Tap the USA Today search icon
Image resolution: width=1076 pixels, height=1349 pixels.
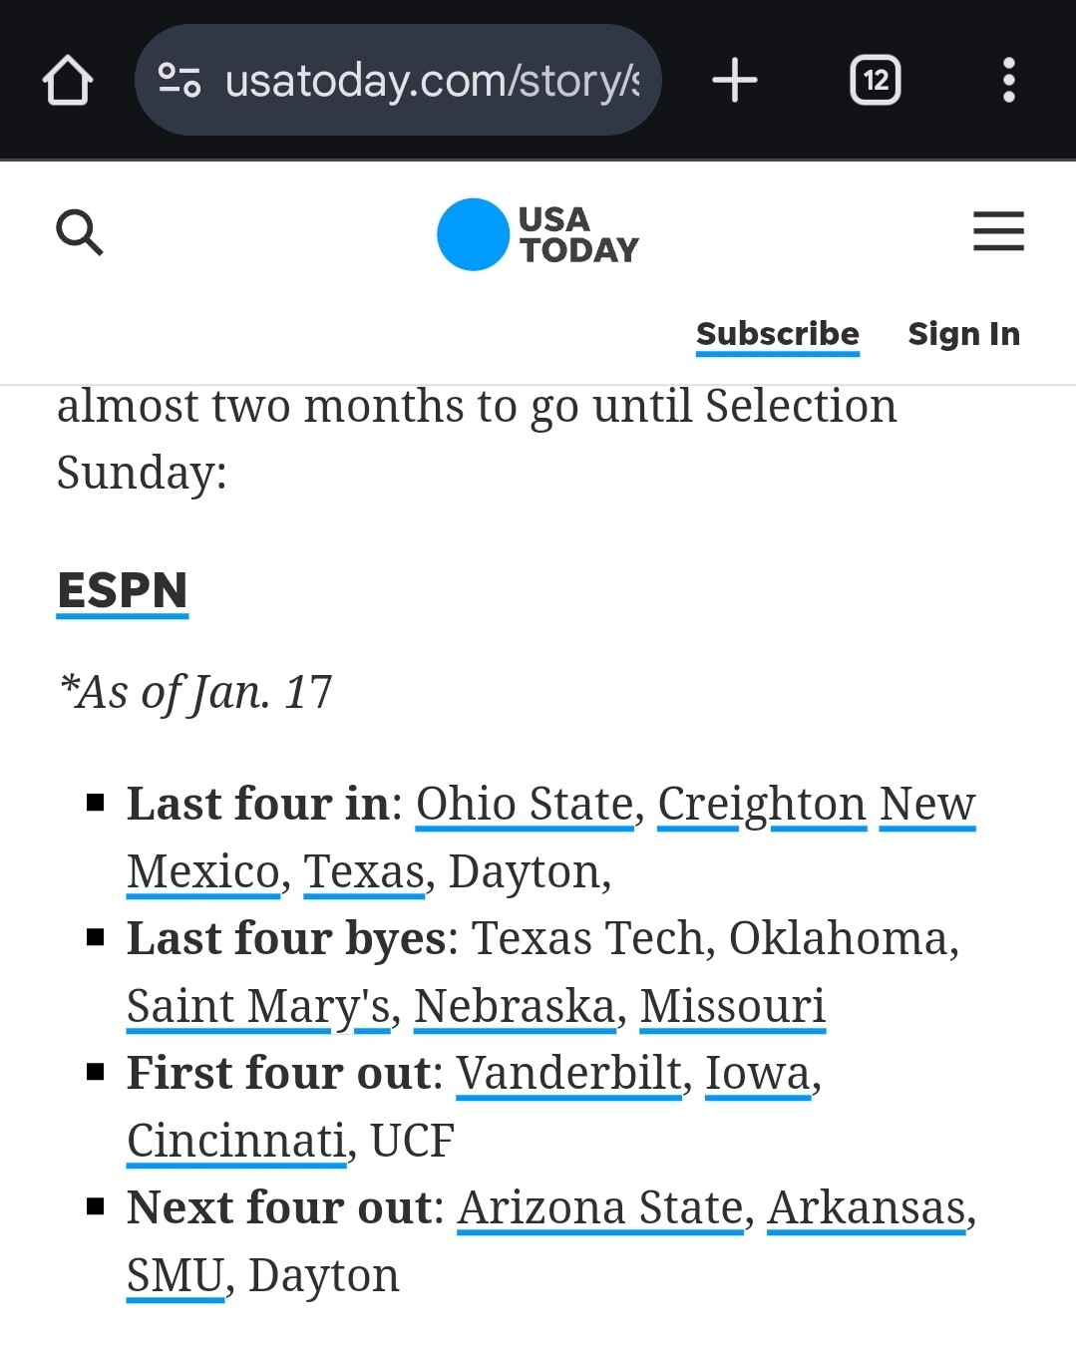click(x=80, y=232)
